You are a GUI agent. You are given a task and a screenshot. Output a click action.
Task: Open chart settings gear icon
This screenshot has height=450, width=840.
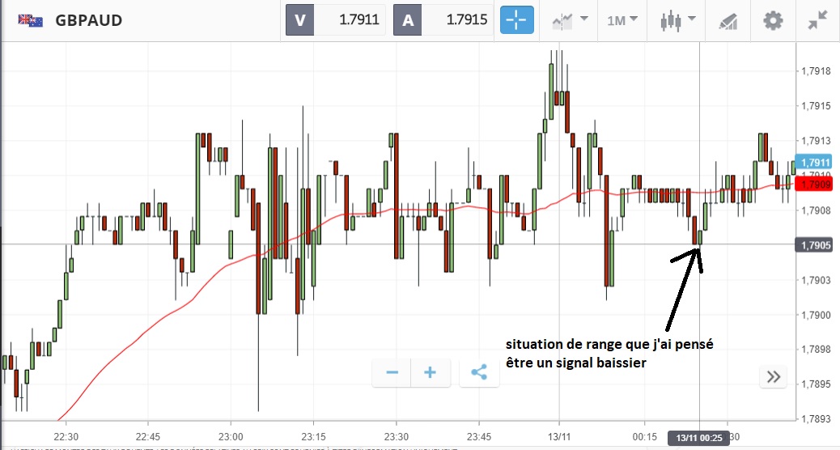tap(773, 21)
